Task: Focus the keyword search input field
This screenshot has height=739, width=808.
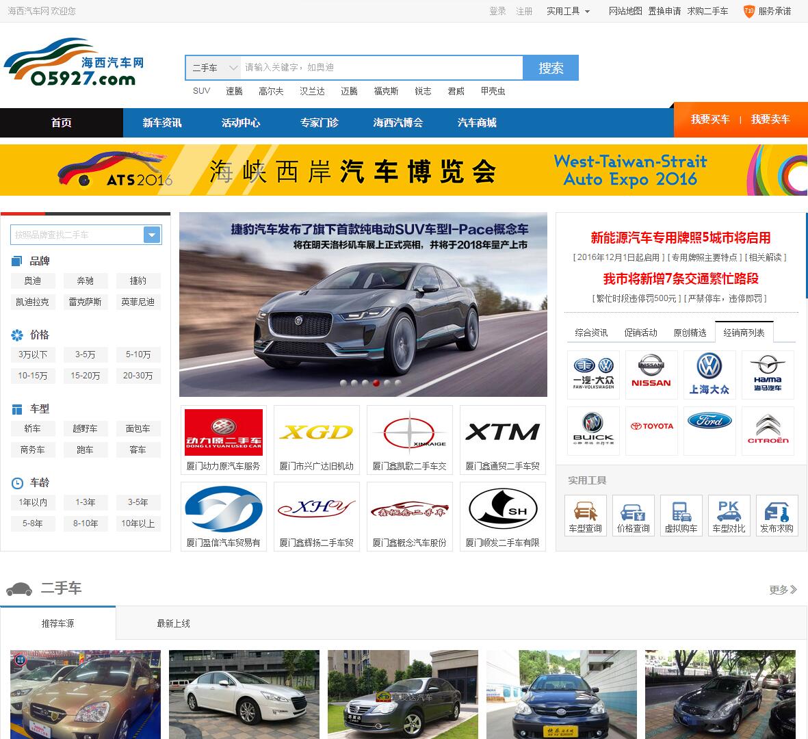Action: (x=382, y=68)
